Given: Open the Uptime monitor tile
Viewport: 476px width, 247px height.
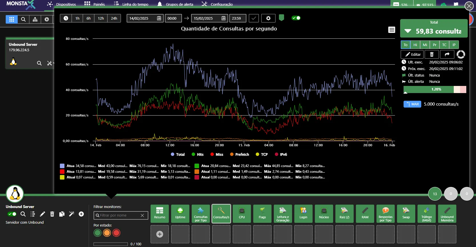Looking at the screenshot, I should point(180,214).
